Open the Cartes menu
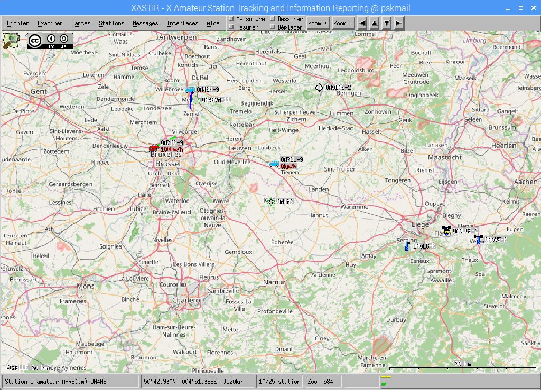541x390 pixels. tap(81, 23)
